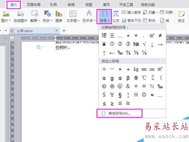Insert the ¥ yuan recent symbol
189x142 pixels.
pos(104,44)
